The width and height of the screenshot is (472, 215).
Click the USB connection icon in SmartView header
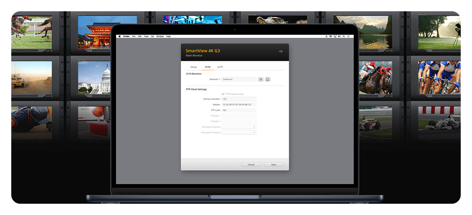click(281, 51)
